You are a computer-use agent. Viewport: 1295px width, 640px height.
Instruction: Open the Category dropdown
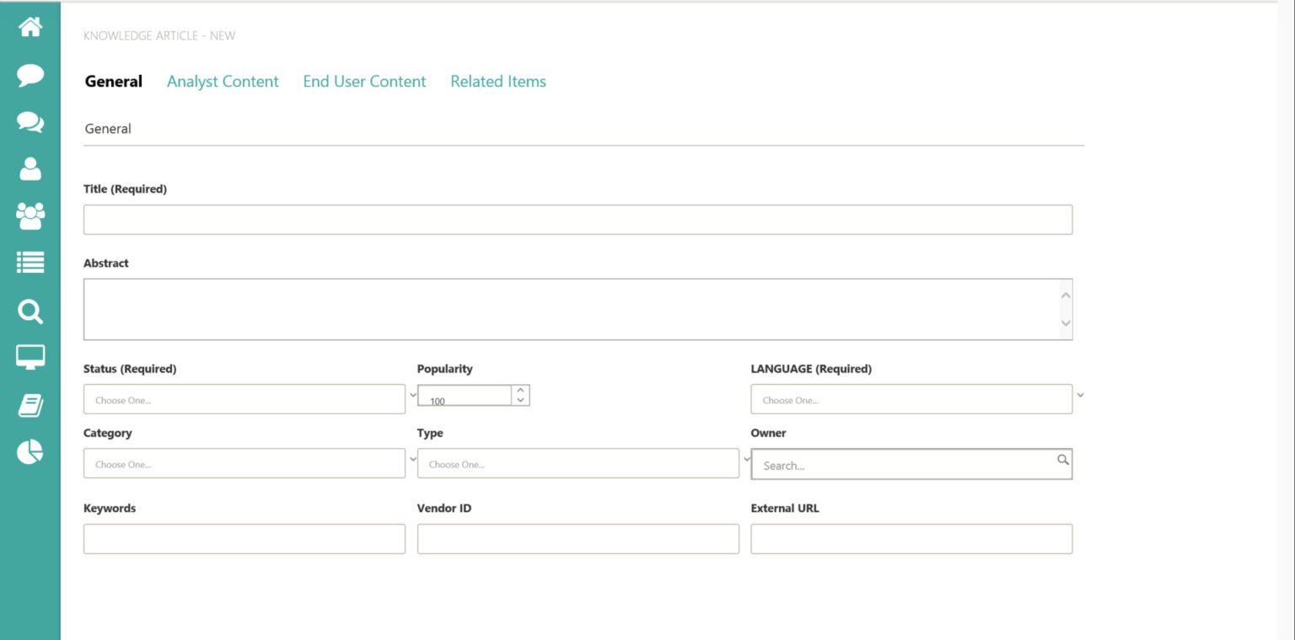coord(412,459)
